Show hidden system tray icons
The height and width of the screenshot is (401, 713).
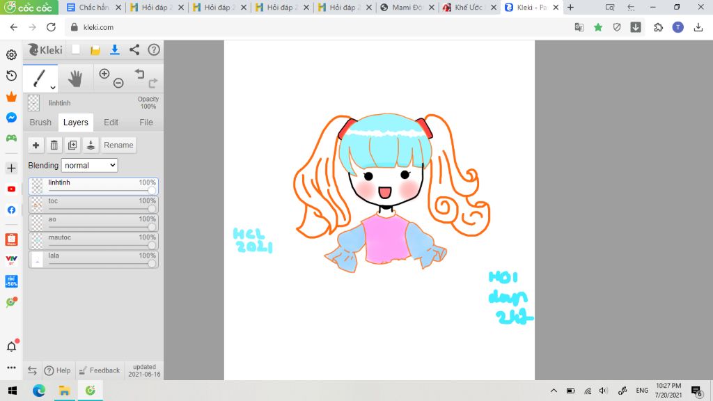[x=554, y=391]
